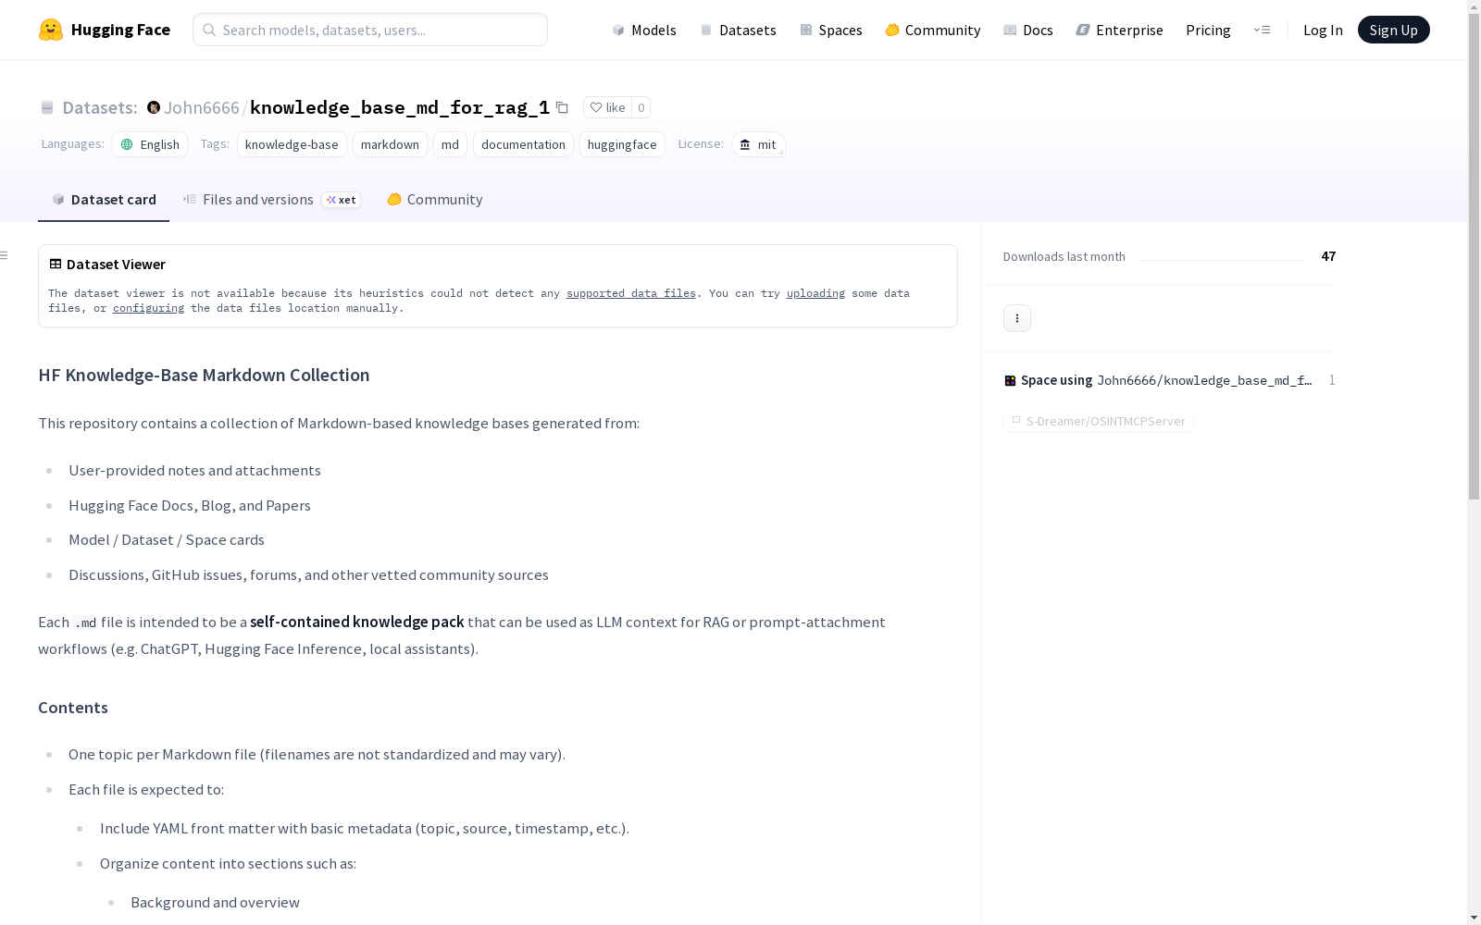The height and width of the screenshot is (925, 1481).
Task: Toggle the table of contents sidebar icon
Action: coord(5,255)
